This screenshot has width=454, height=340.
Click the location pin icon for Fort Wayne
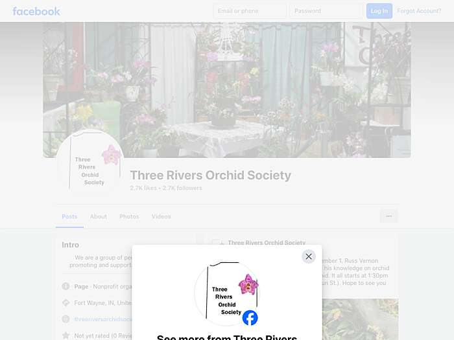click(x=66, y=302)
